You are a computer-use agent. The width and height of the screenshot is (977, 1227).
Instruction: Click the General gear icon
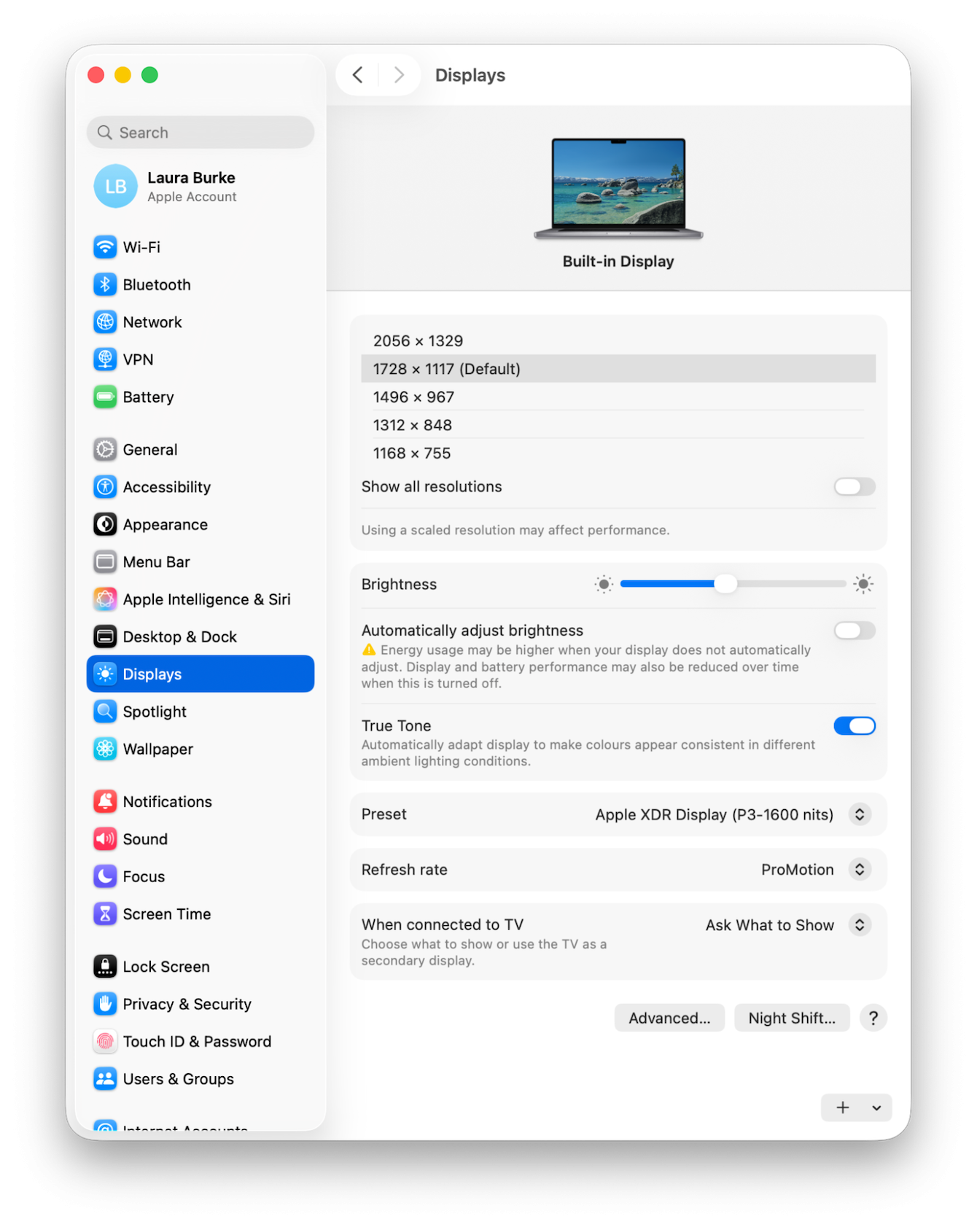(105, 450)
